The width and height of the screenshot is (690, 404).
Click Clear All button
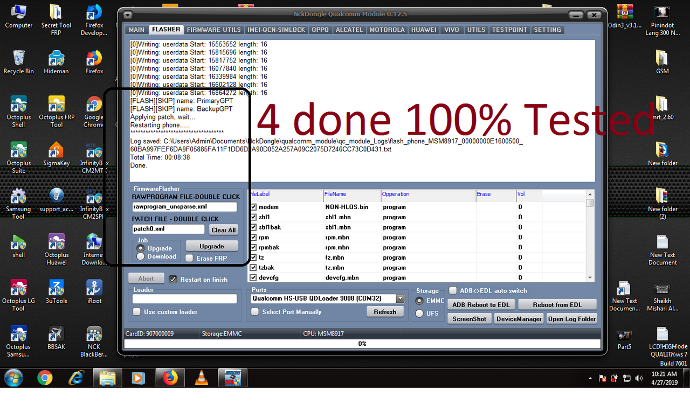point(224,230)
